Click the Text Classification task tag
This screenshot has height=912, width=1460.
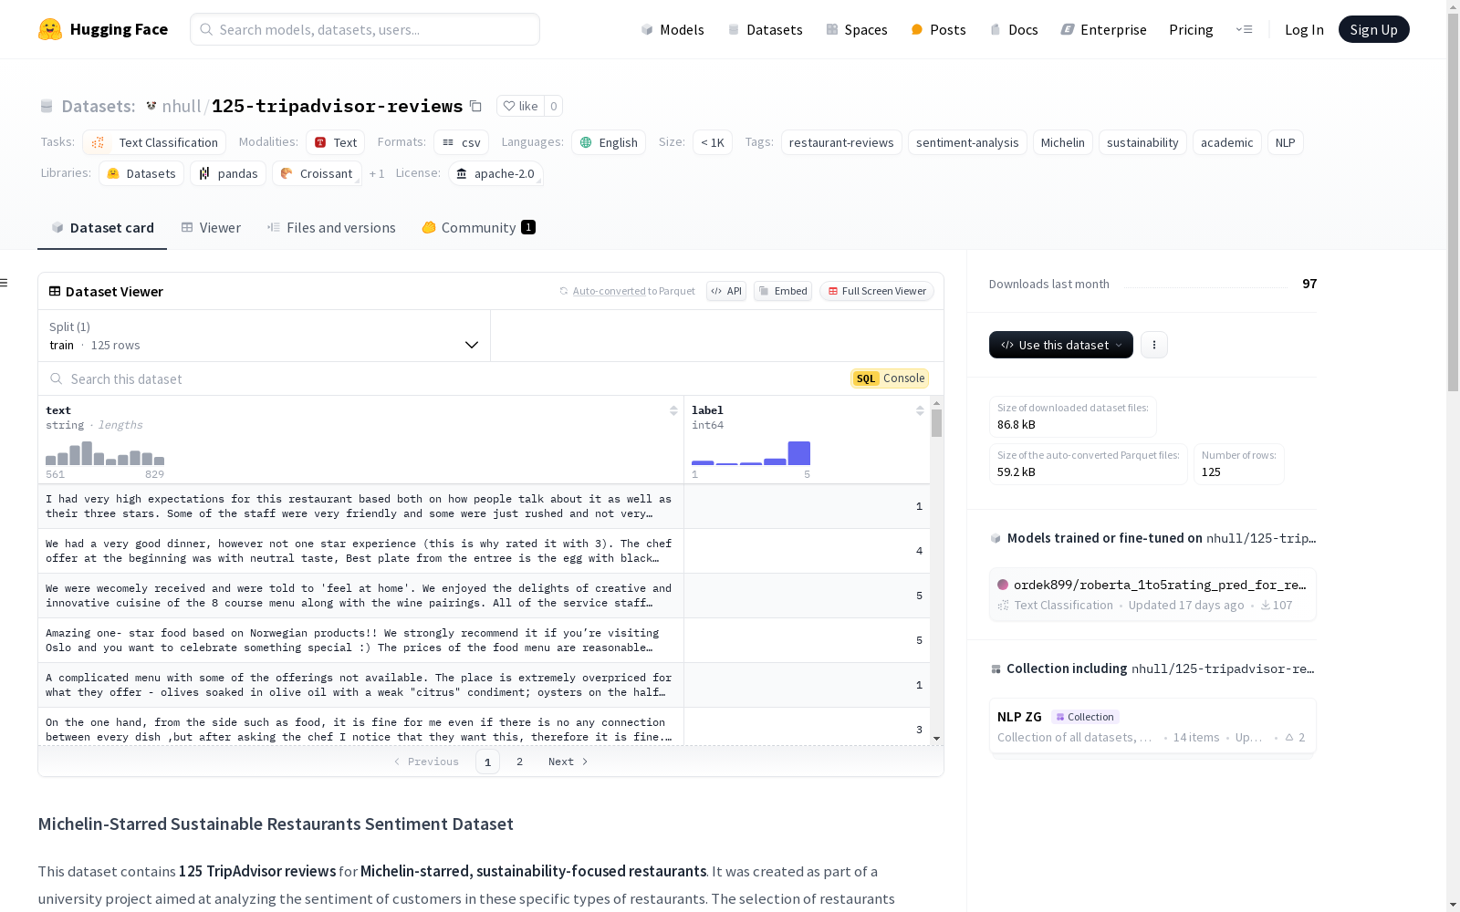click(x=154, y=142)
